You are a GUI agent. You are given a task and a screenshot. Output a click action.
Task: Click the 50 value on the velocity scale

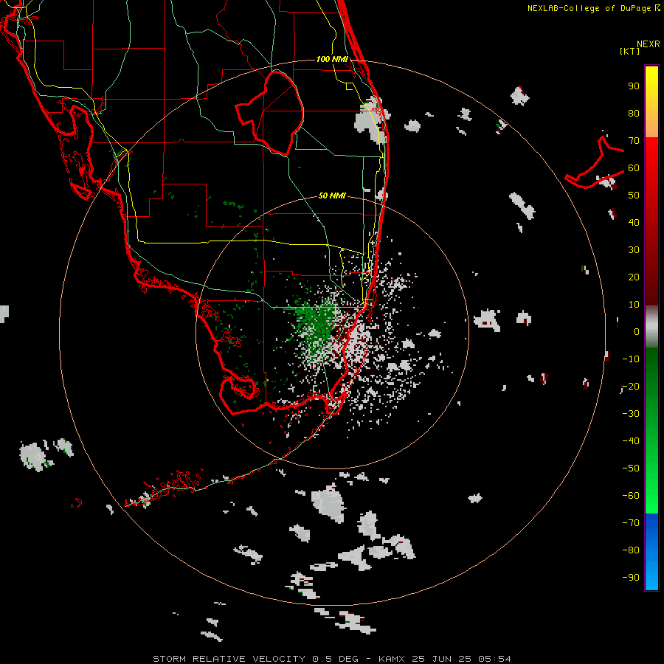(x=634, y=196)
